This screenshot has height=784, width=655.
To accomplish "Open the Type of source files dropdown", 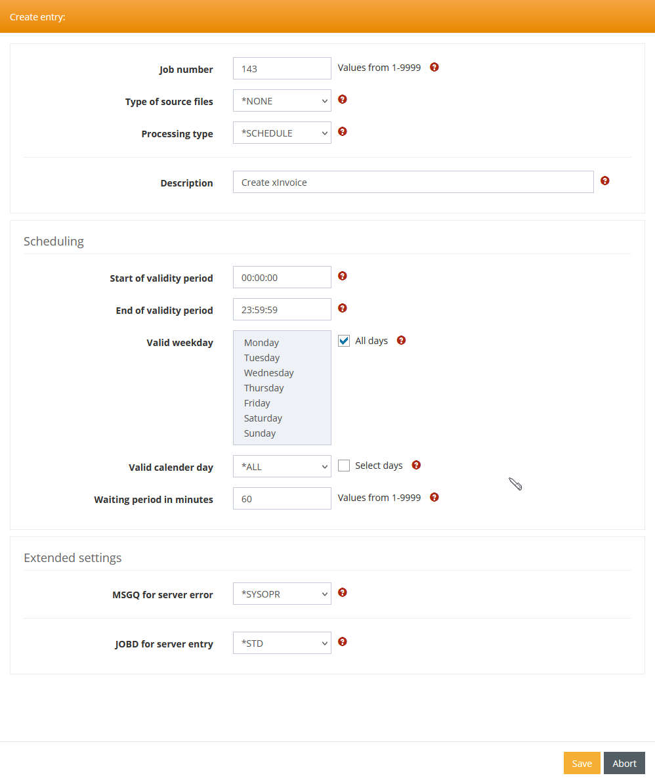I will point(282,101).
